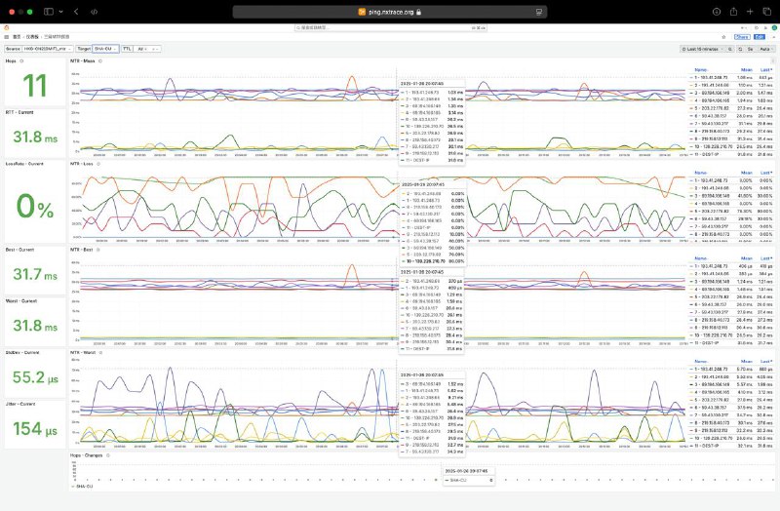Toggle series 6 - 59.43.38.157 in Loss legend

709,218
